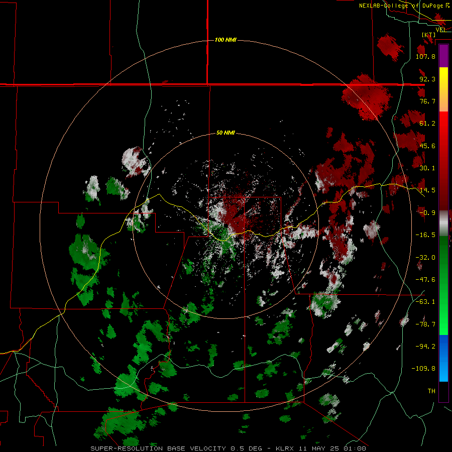Click the 45.6 velocity scale value

(x=427, y=146)
